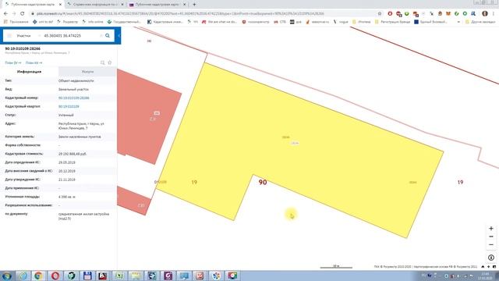This screenshot has width=499, height=281.
Task: Switch to the third Публичная кадастровая карта tab
Action: click(157, 5)
